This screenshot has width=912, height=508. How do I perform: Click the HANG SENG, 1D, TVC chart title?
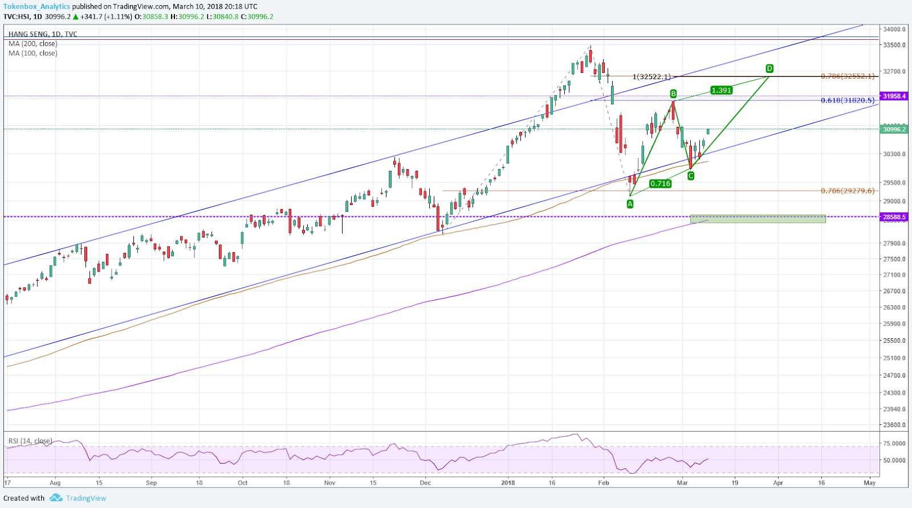click(x=43, y=34)
